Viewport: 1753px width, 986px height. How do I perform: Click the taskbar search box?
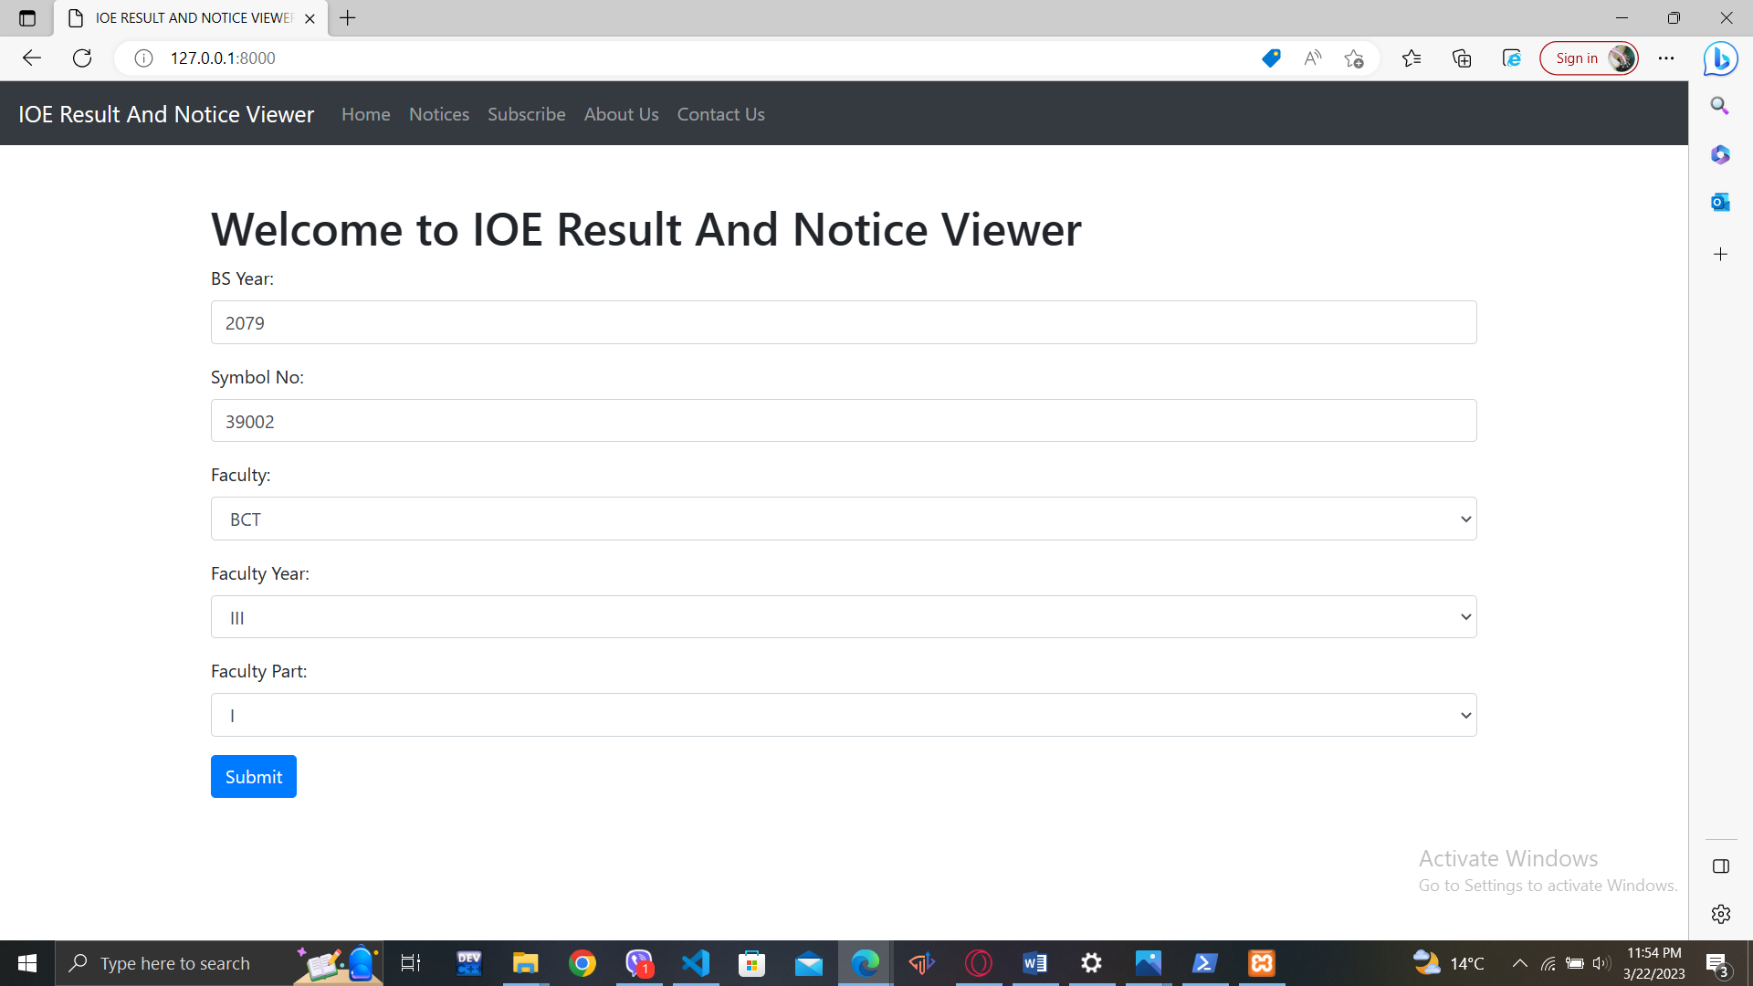(x=219, y=963)
